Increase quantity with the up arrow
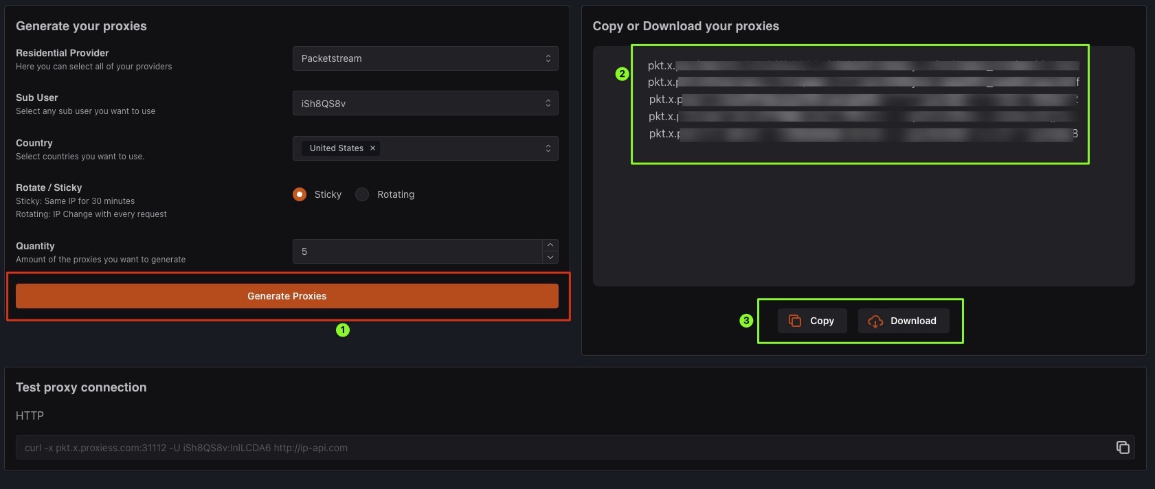The image size is (1155, 489). coord(550,245)
